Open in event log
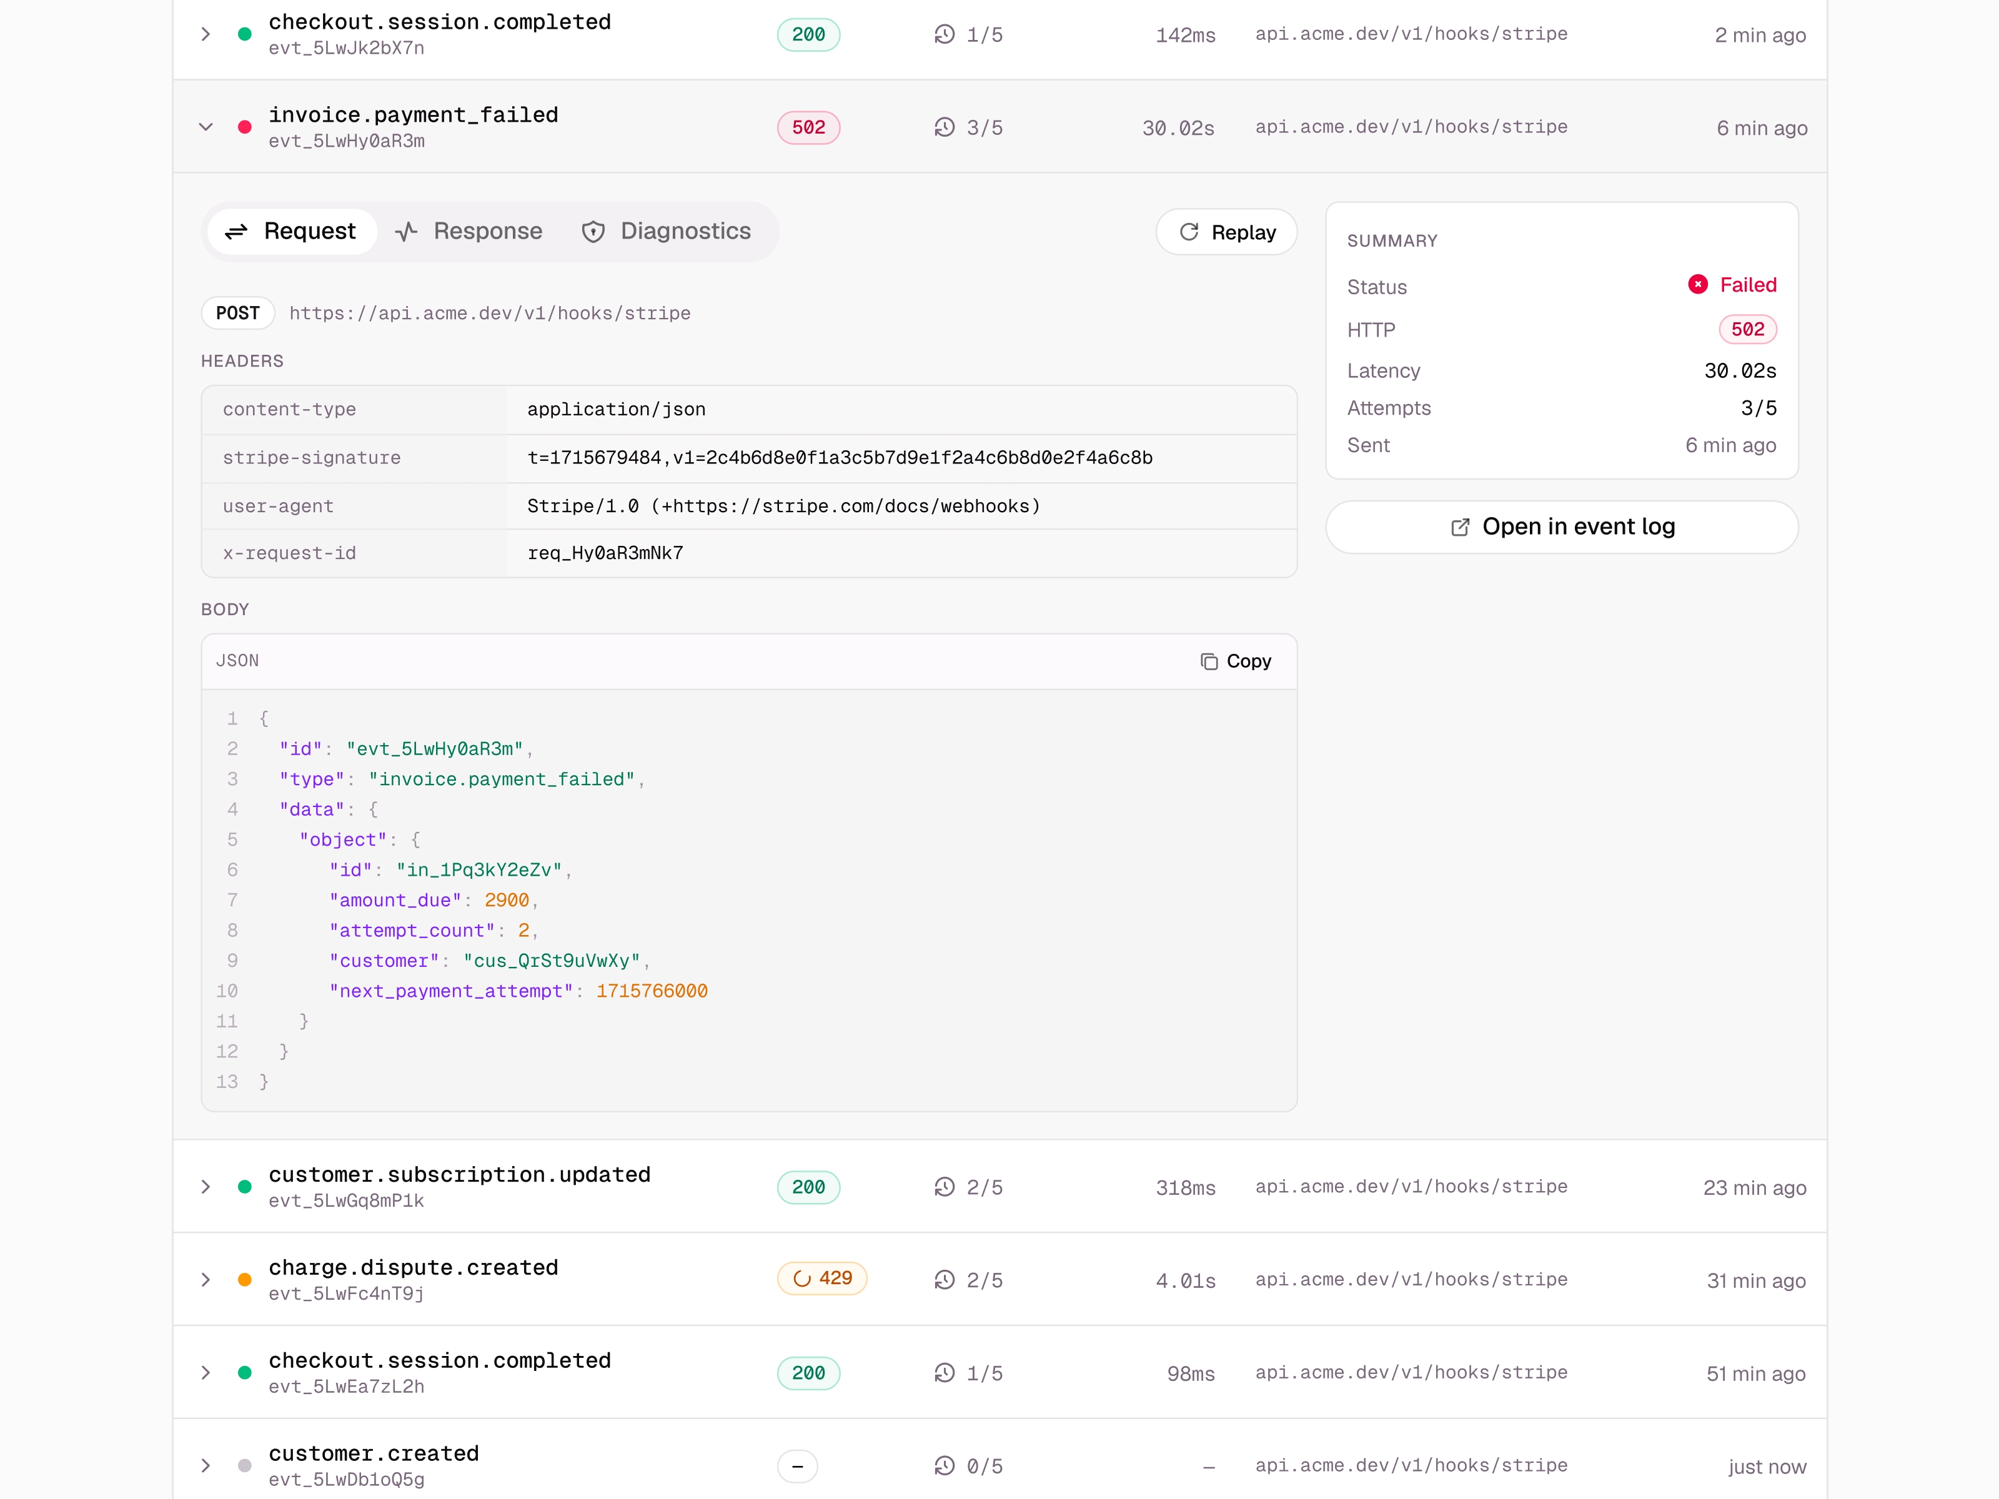 coord(1562,527)
